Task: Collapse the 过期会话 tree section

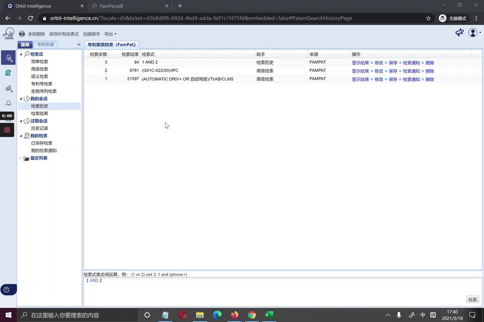Action: (21, 121)
